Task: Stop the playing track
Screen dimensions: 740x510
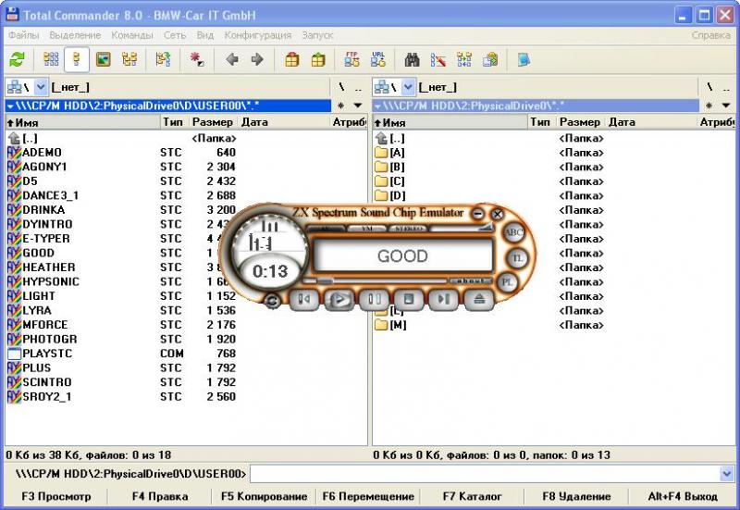Action: pos(409,299)
